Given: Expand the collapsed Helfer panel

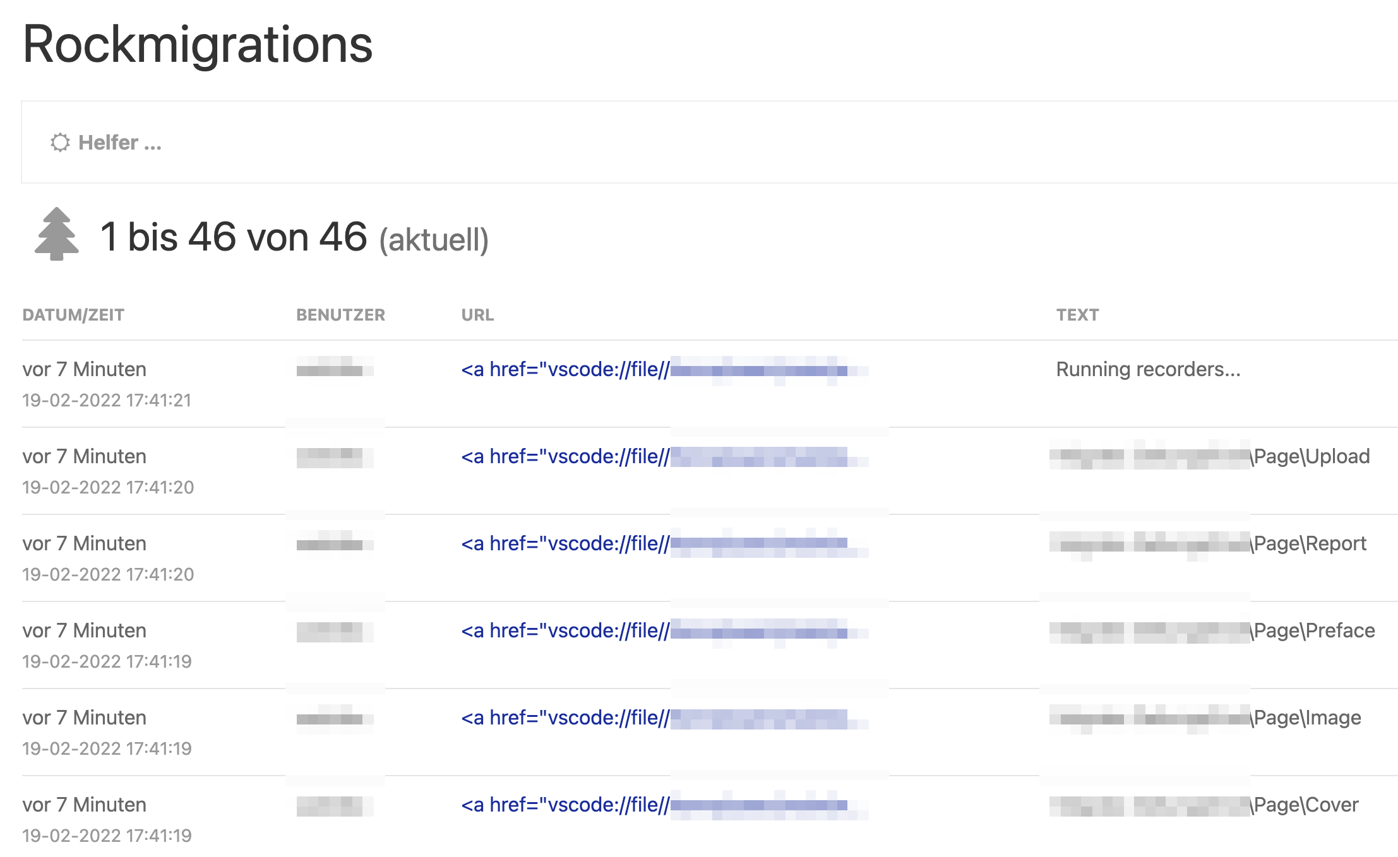Looking at the screenshot, I should pos(120,143).
